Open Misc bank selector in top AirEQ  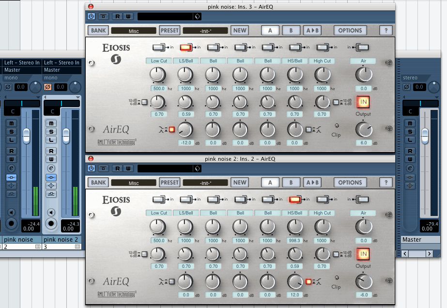134,31
